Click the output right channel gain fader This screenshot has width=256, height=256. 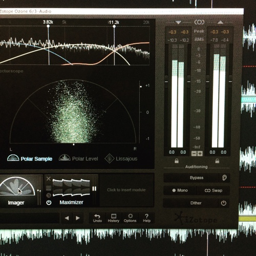pyautogui.click(x=230, y=81)
